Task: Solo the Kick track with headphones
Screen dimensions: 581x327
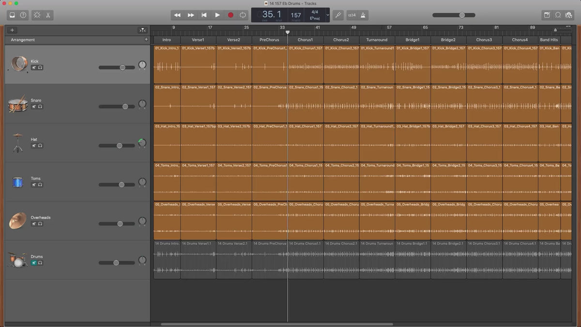Action: coord(40,67)
